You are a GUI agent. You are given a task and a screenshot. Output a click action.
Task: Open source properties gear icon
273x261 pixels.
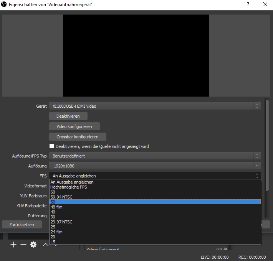pyautogui.click(x=33, y=245)
